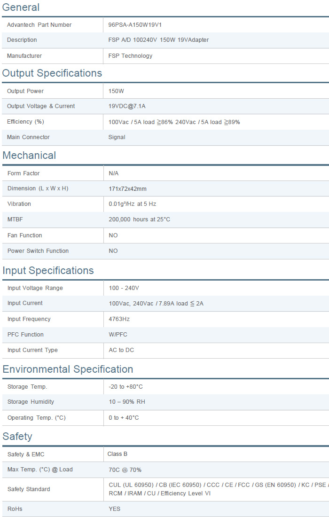Click the 19VDC@7.1A value

coord(127,106)
